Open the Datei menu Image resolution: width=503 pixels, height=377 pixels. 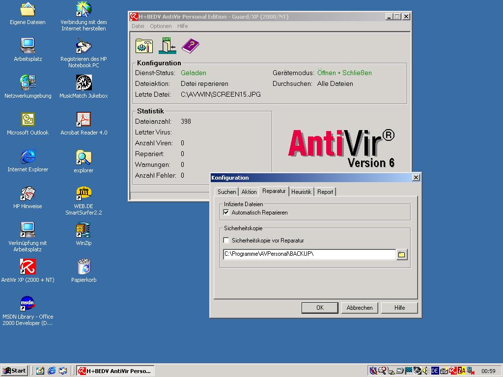pyautogui.click(x=138, y=26)
